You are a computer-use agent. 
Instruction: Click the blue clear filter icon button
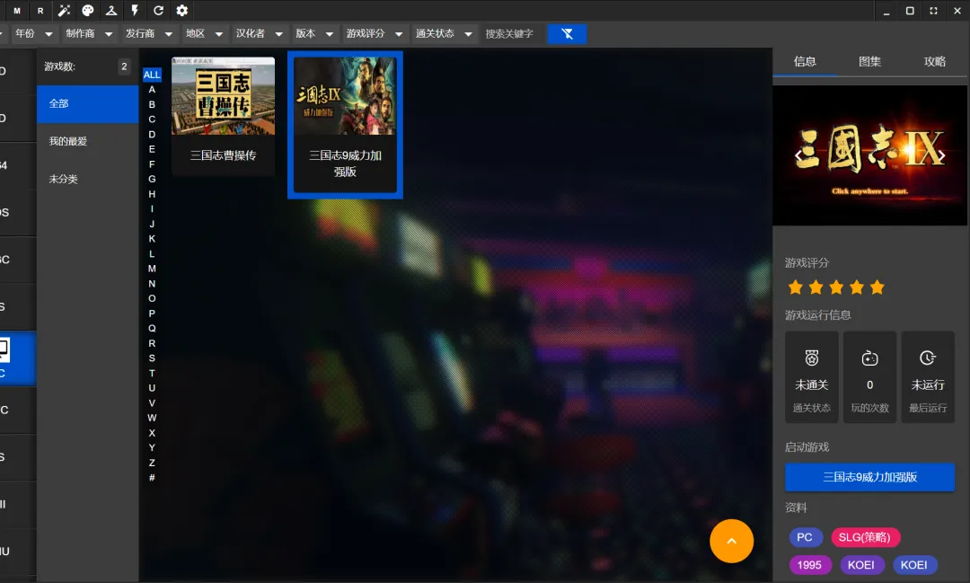pos(568,33)
